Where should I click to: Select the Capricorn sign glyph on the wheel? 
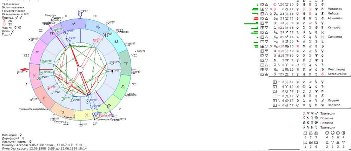point(52,33)
